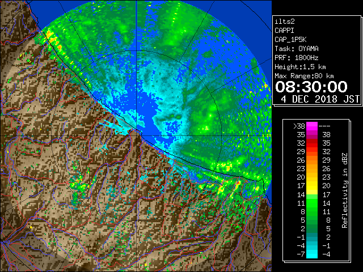The height and width of the screenshot is (272, 363).
Task: Click the 'CAPPI' product label
Action: coord(284,31)
